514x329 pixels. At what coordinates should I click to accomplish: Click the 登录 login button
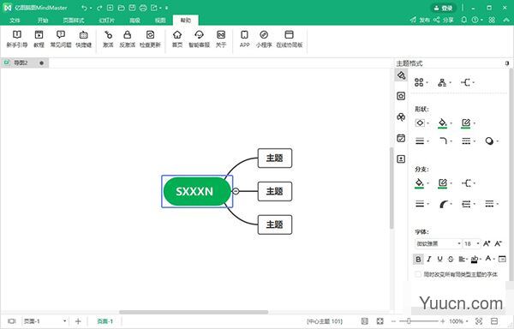[x=443, y=8]
